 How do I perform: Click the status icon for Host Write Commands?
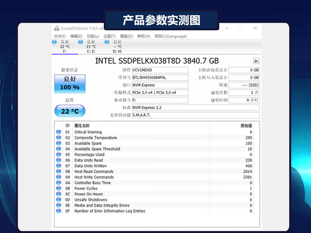59,177
